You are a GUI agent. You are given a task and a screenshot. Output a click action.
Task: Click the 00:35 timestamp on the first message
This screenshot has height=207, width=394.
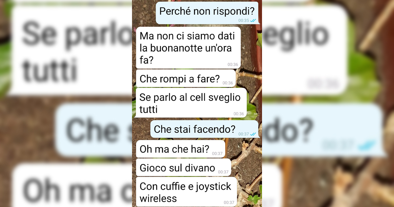pyautogui.click(x=244, y=20)
